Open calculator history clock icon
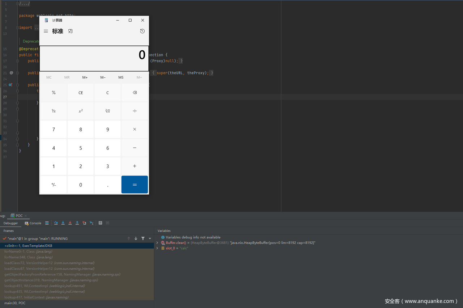This screenshot has width=463, height=308. [x=142, y=31]
